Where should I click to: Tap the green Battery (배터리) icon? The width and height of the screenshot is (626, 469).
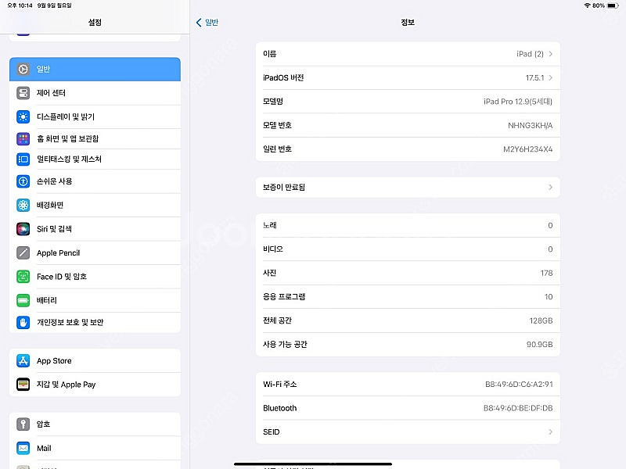tap(23, 300)
